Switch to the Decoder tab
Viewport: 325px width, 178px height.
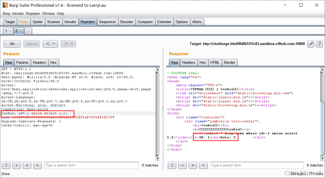pyautogui.click(x=127, y=22)
